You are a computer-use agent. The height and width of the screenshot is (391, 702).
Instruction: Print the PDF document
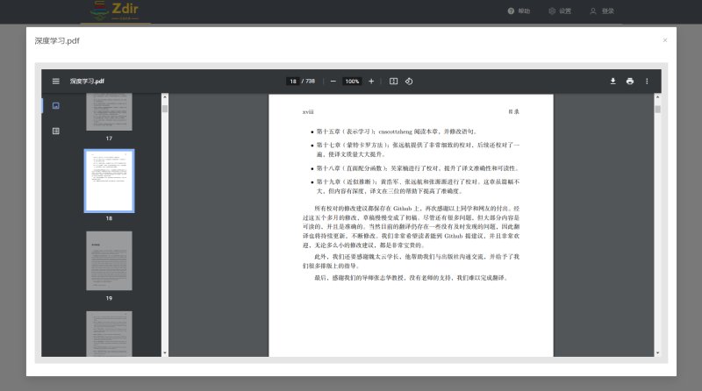630,81
